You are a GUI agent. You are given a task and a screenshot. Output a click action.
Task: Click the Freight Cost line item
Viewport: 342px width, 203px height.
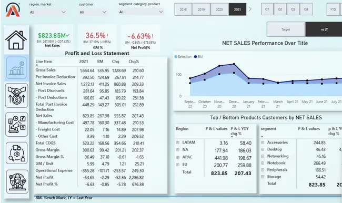point(48,129)
